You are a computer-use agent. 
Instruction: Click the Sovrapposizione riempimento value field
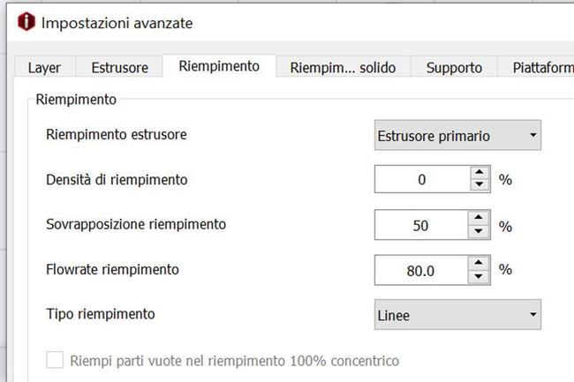click(422, 225)
